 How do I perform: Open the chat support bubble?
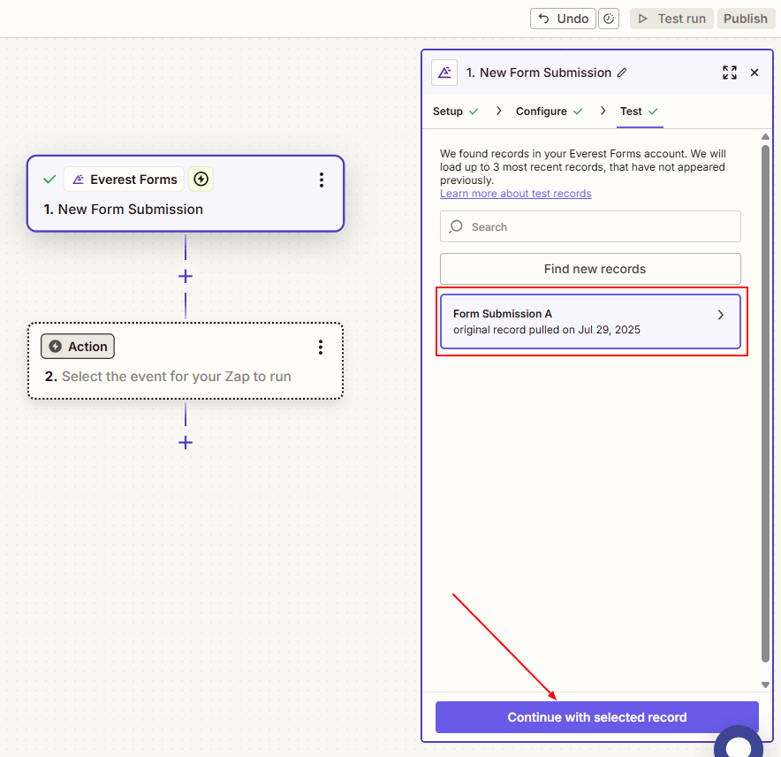(x=739, y=746)
